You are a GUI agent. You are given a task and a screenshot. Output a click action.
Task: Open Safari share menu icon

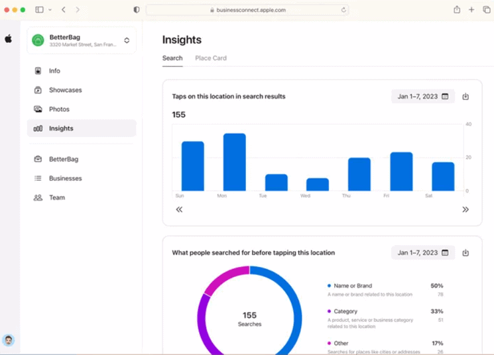(x=457, y=10)
